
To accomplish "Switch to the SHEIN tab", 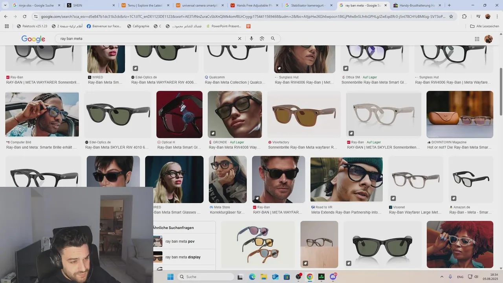I will click(91, 5).
